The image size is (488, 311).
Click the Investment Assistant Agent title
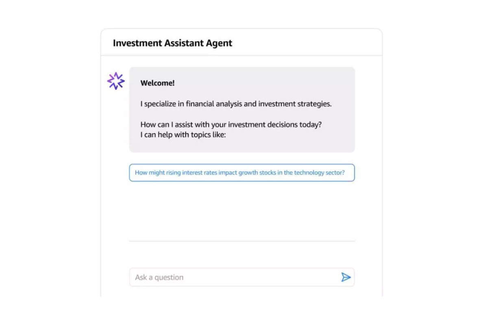(x=172, y=43)
